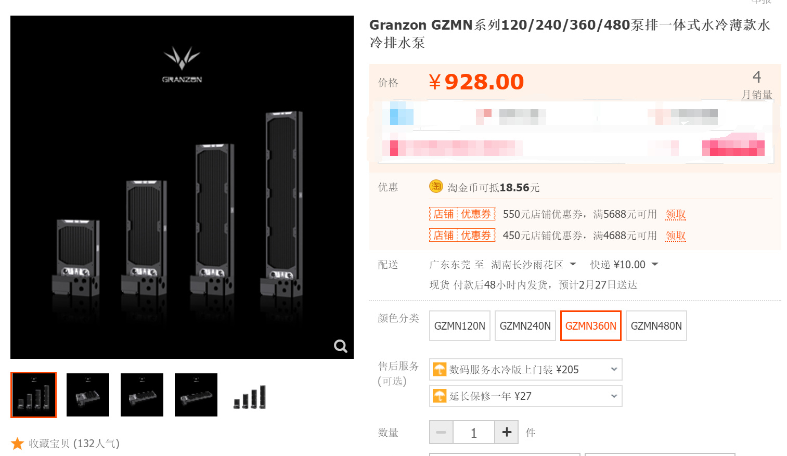Claim the 450 yuan store coupon
Screen dimensions: 787x456
coord(676,236)
